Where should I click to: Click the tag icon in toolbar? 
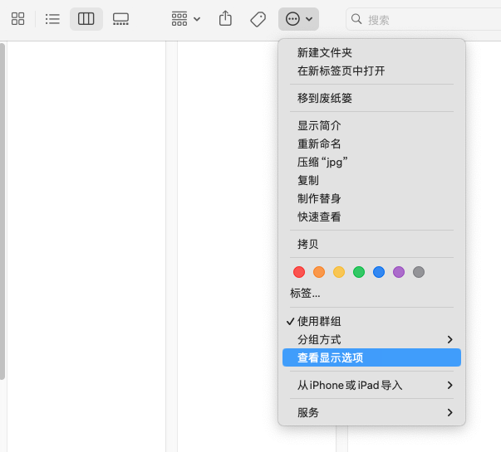tap(258, 18)
